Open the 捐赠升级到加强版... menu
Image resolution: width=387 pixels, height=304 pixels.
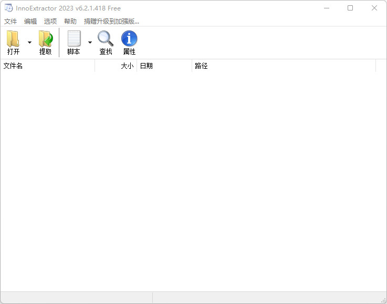point(111,22)
